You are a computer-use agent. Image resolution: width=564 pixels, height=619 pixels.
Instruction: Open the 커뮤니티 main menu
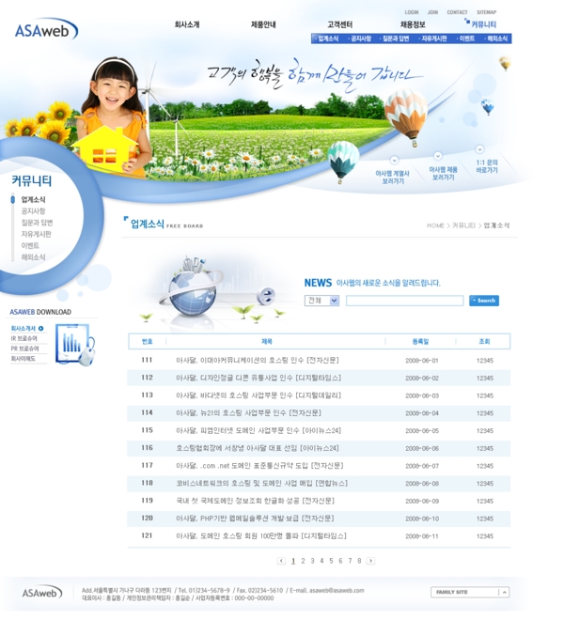pos(483,24)
